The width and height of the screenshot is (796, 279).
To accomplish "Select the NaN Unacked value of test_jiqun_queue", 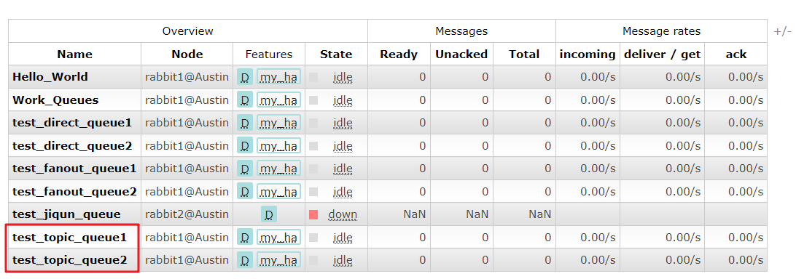I will click(x=477, y=214).
